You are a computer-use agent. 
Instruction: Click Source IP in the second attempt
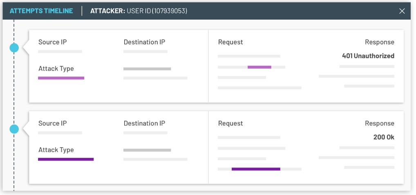[52, 123]
